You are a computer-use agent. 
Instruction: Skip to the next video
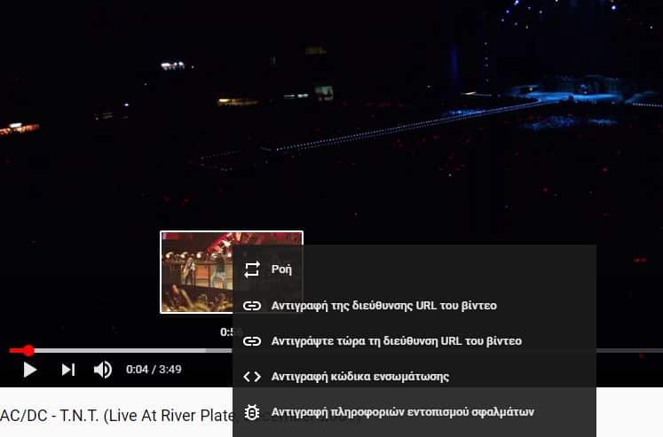click(68, 370)
